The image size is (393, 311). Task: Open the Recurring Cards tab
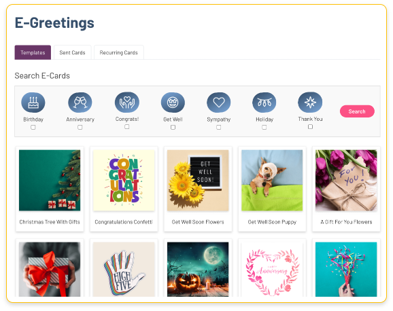pyautogui.click(x=118, y=52)
